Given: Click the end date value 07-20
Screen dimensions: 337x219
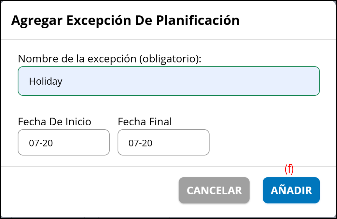Looking at the screenshot, I should pyautogui.click(x=141, y=143).
